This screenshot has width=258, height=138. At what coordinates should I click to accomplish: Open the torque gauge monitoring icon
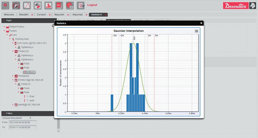pyautogui.click(x=5, y=6)
